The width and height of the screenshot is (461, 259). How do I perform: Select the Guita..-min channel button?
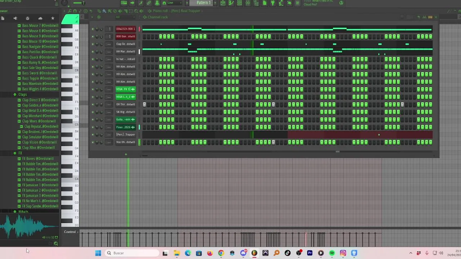[x=125, y=119]
